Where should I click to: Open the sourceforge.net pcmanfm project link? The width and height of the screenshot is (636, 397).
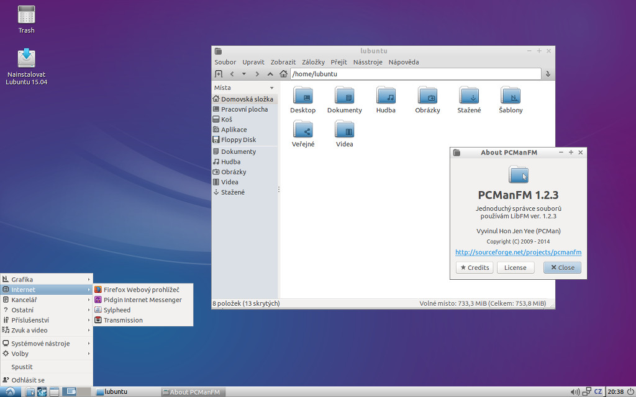(x=518, y=252)
